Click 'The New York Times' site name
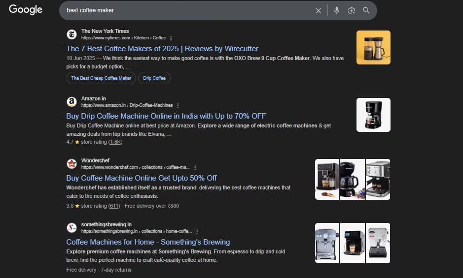The width and height of the screenshot is (463, 278). [x=105, y=31]
